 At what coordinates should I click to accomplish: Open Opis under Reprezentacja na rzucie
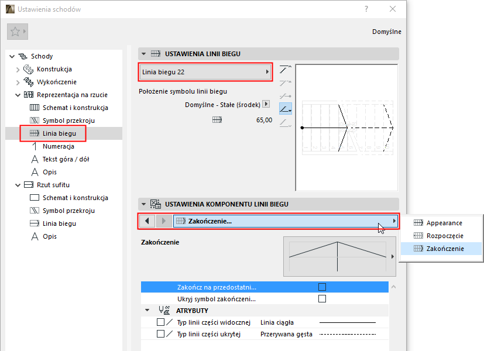point(50,172)
